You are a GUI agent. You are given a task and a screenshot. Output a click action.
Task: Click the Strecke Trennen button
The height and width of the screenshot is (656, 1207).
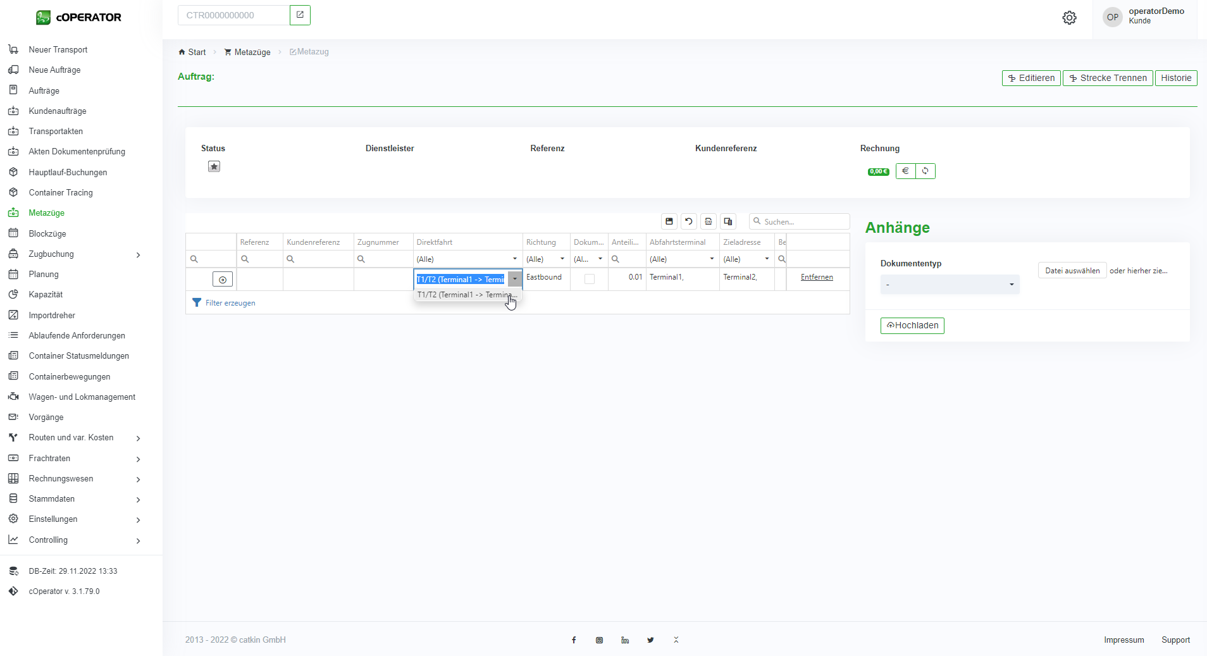[x=1108, y=78]
